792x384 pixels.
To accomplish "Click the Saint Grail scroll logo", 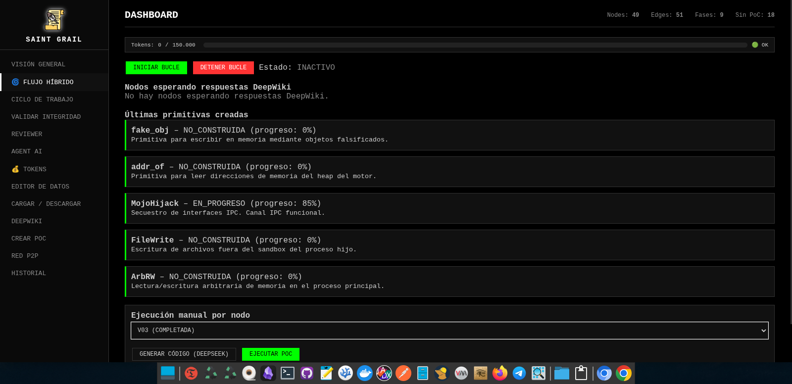I will click(54, 20).
